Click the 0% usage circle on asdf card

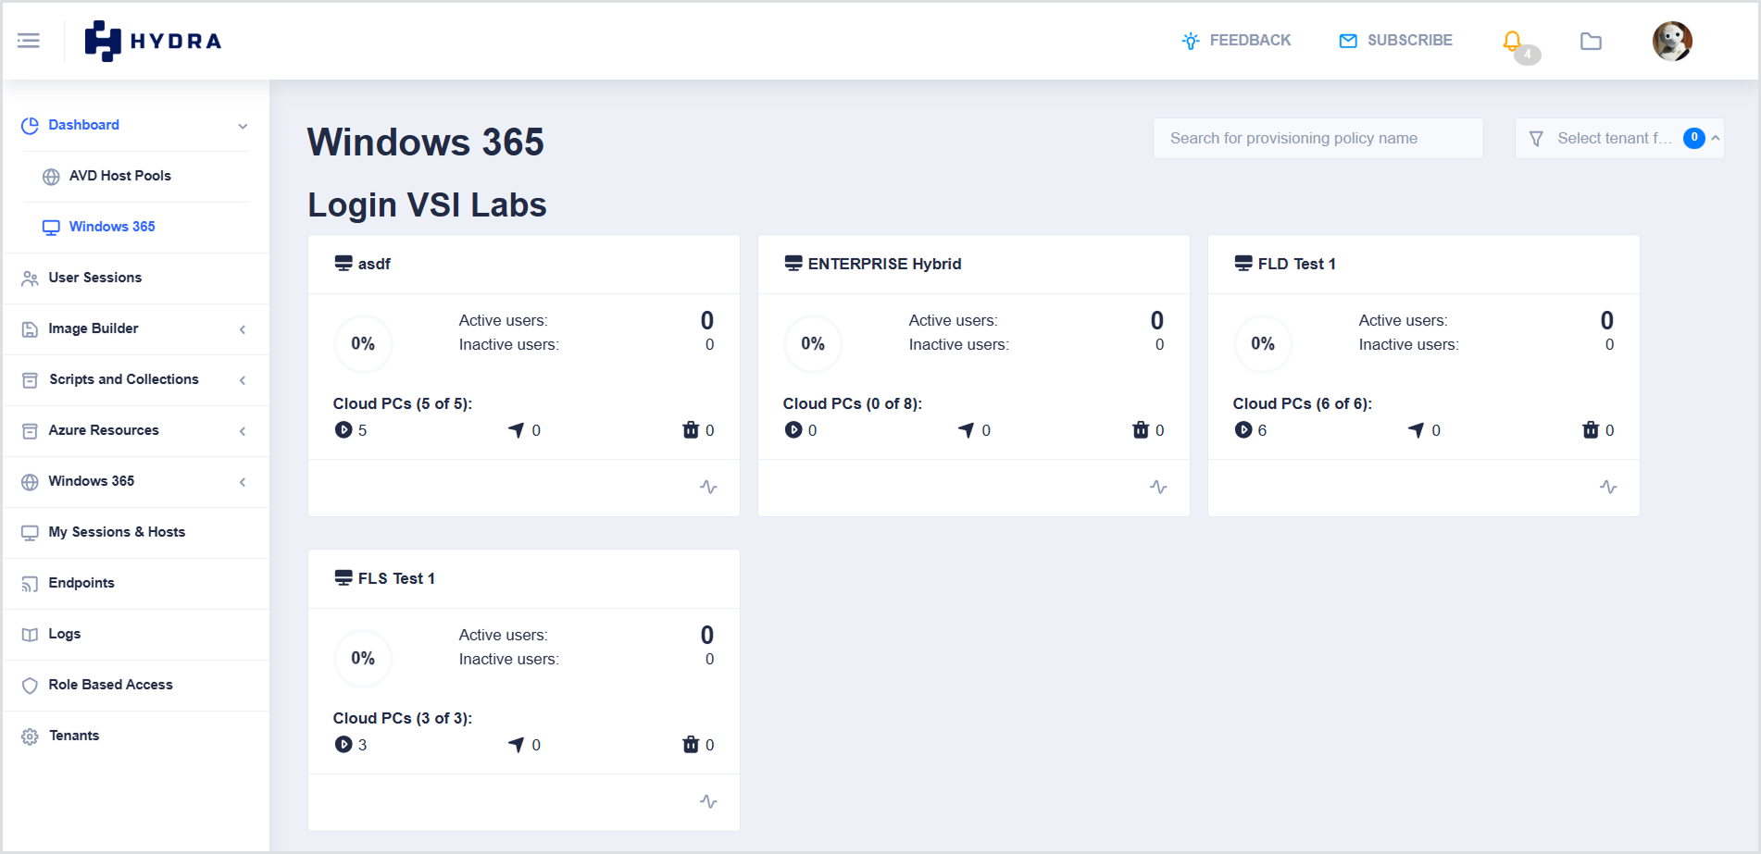pos(363,344)
